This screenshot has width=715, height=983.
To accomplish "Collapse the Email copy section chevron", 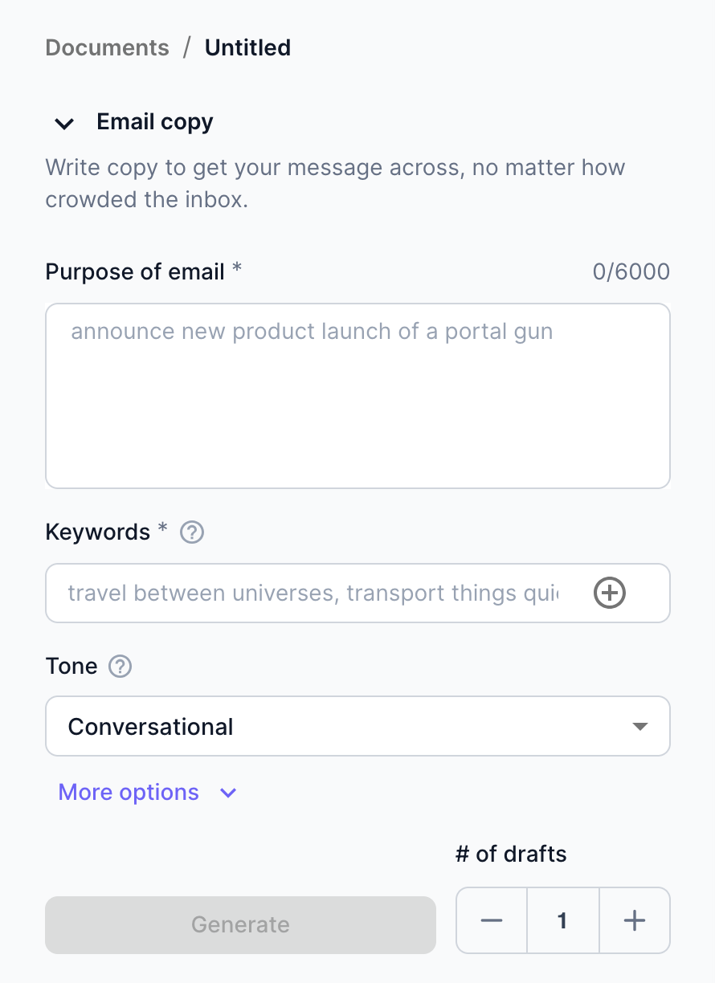I will pos(64,123).
